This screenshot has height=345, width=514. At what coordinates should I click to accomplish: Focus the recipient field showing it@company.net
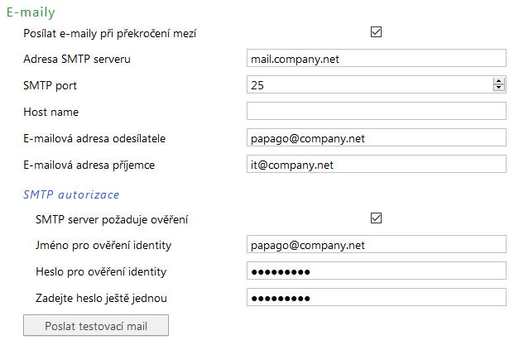click(376, 165)
